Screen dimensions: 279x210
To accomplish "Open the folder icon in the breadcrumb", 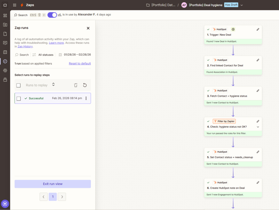I will [148, 5].
